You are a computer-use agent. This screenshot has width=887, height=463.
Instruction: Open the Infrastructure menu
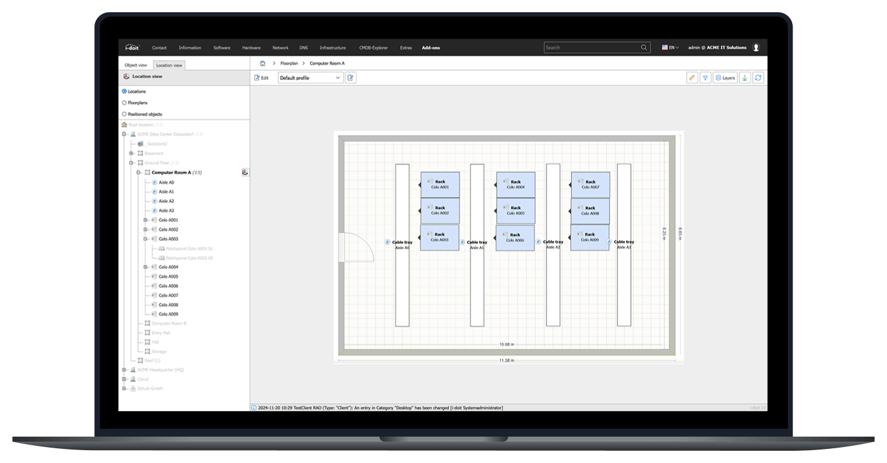(x=333, y=48)
